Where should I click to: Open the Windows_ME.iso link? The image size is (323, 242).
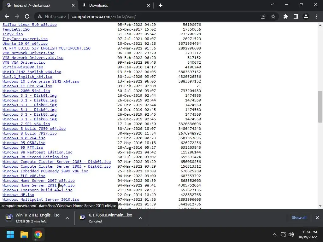click(18, 195)
